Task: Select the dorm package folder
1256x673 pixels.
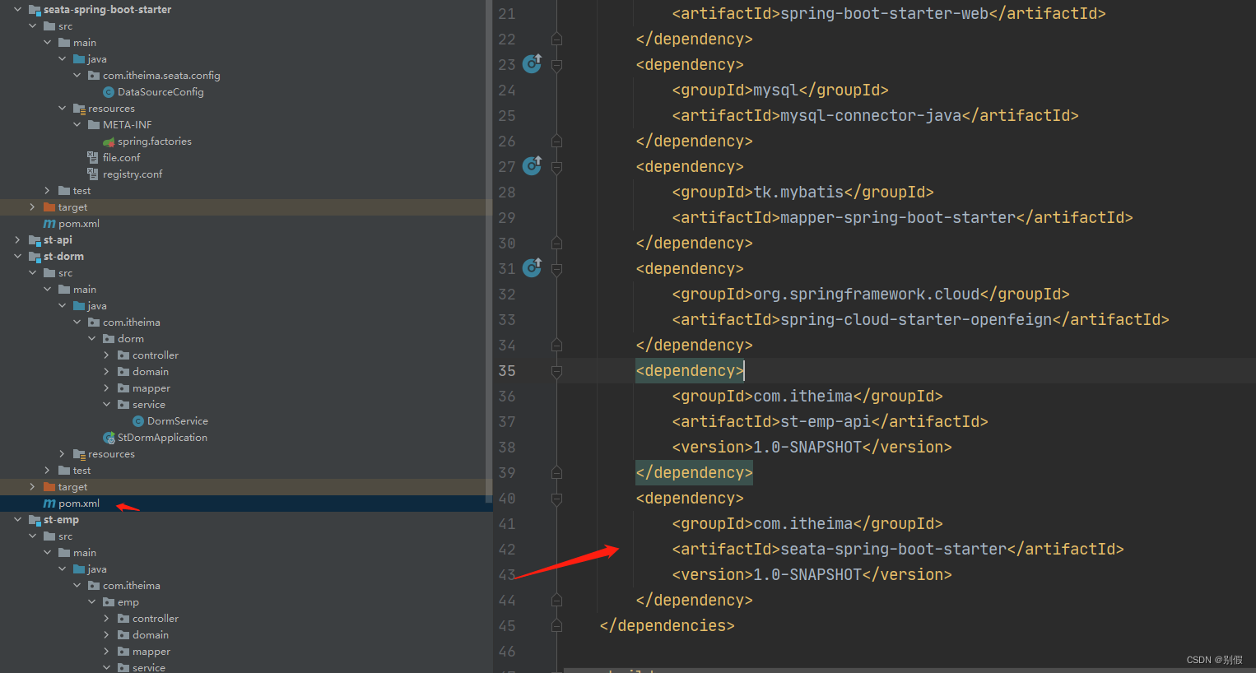Action: click(x=123, y=339)
